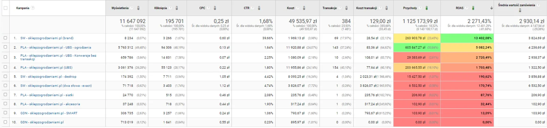This screenshot has height=128, width=547.
Task: Open SW - sklepzogrodzeniami.pl (brand) campaign
Action: click(47, 38)
